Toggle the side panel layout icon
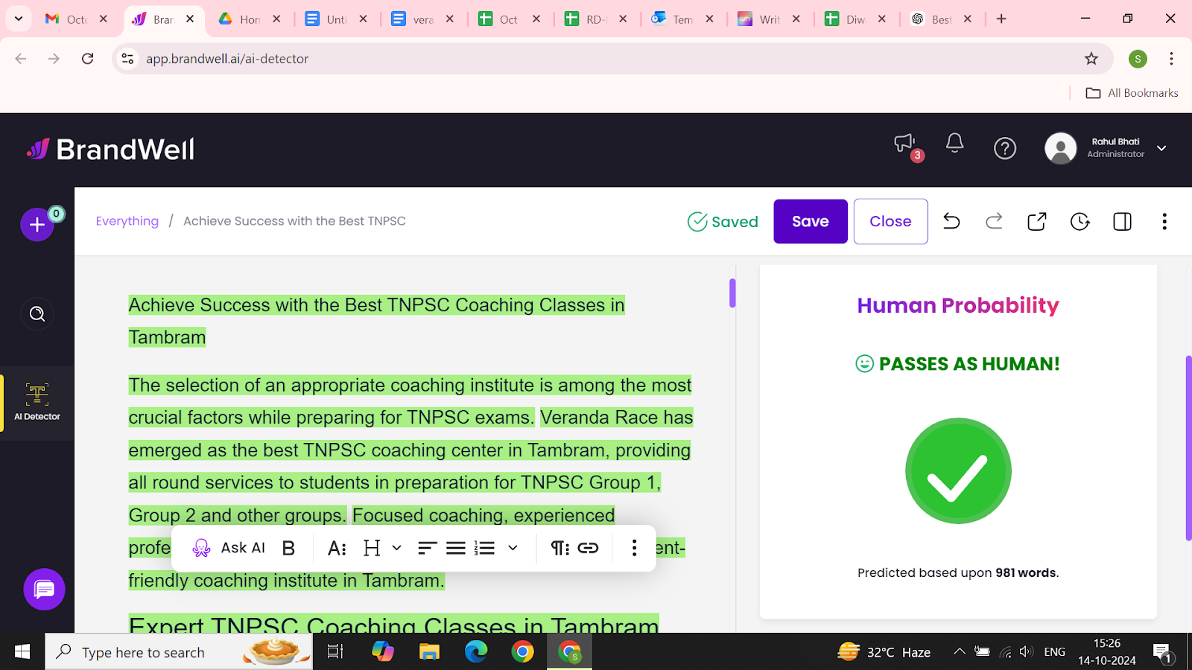This screenshot has width=1192, height=670. pos(1122,221)
